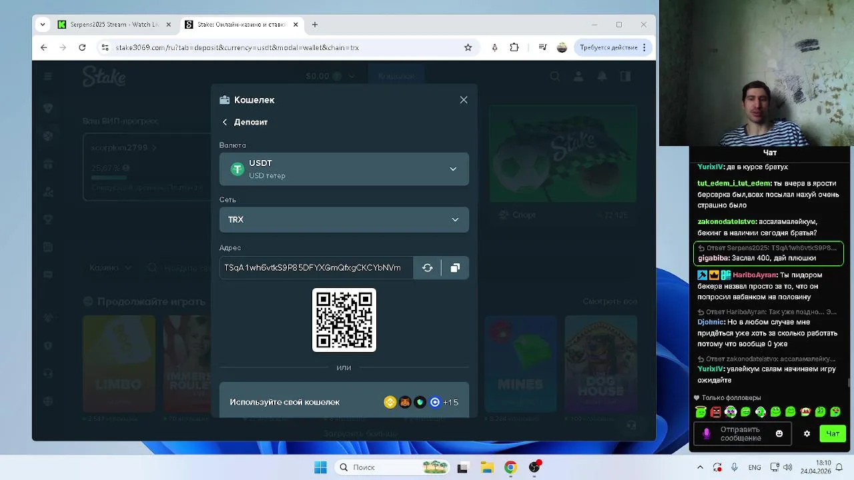Copy the deposit address
This screenshot has height=480, width=854.
455,267
